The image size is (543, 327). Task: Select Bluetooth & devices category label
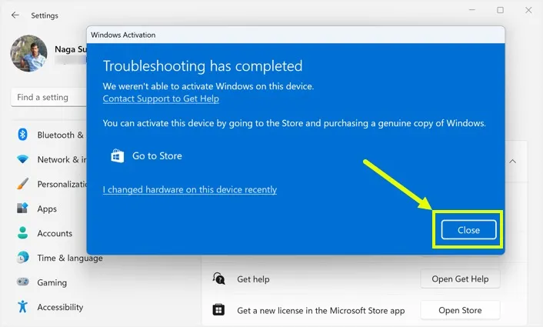[61, 135]
